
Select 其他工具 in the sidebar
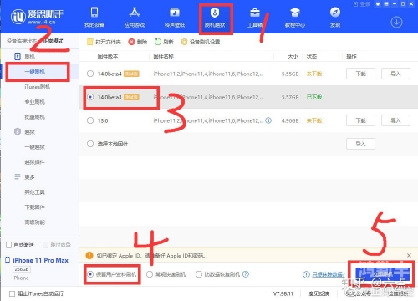(x=35, y=192)
